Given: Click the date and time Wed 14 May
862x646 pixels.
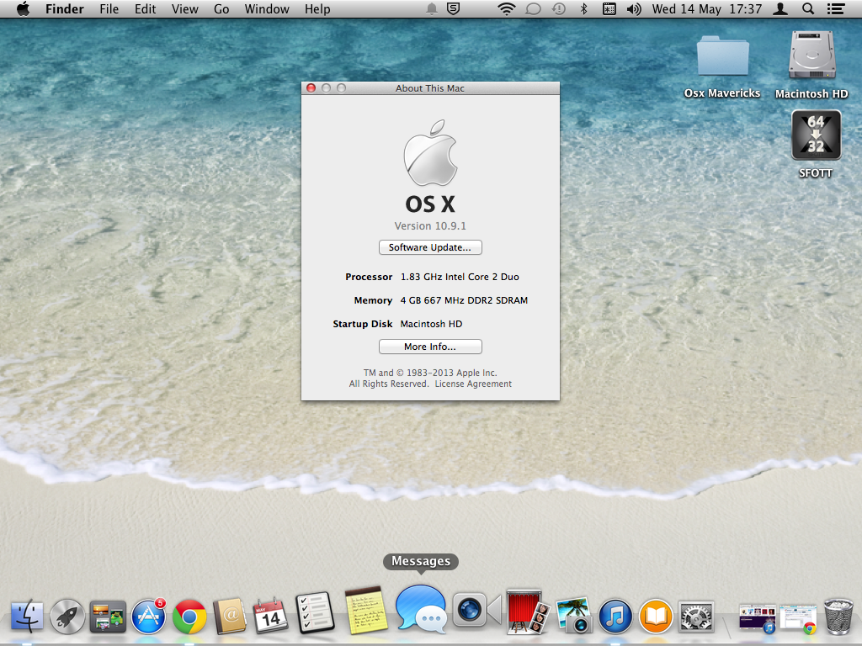Looking at the screenshot, I should click(707, 8).
